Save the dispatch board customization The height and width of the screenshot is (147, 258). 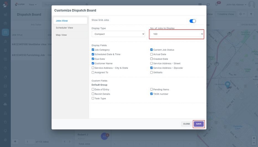point(198,124)
